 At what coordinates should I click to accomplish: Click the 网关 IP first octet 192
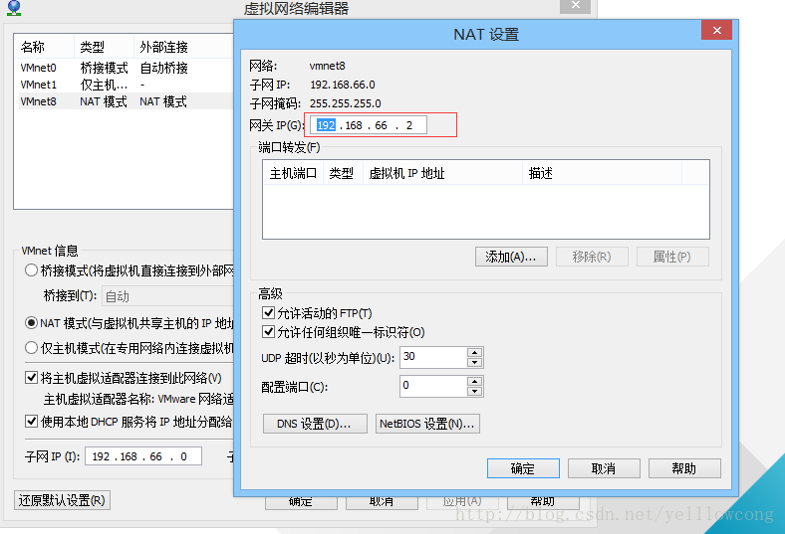pyautogui.click(x=326, y=125)
